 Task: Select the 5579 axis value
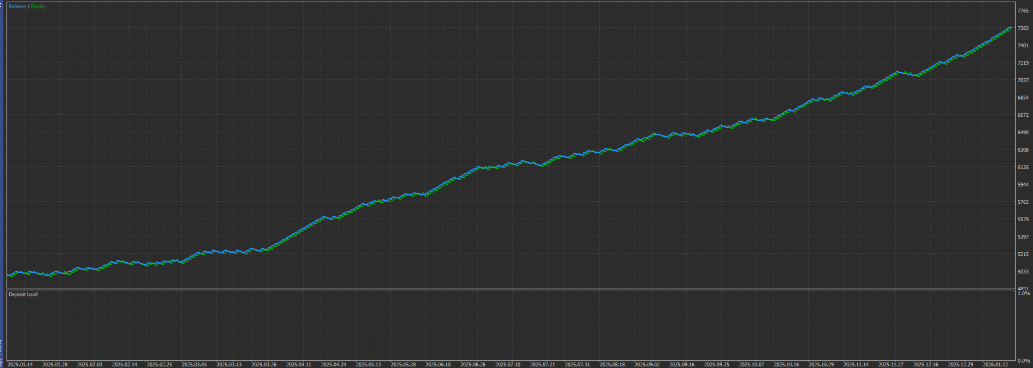tap(1023, 220)
